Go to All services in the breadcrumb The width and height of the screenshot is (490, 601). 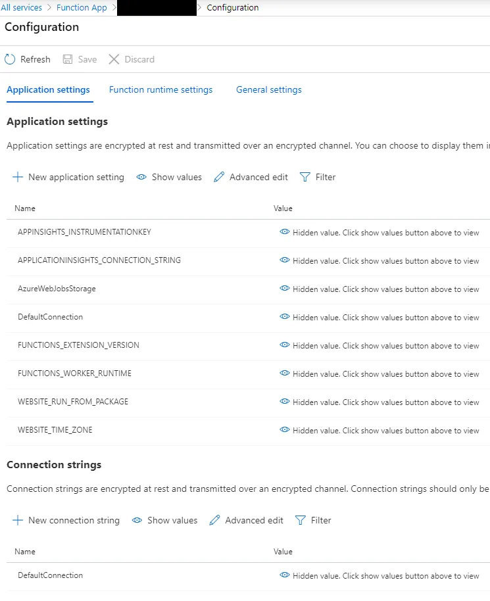pos(21,8)
